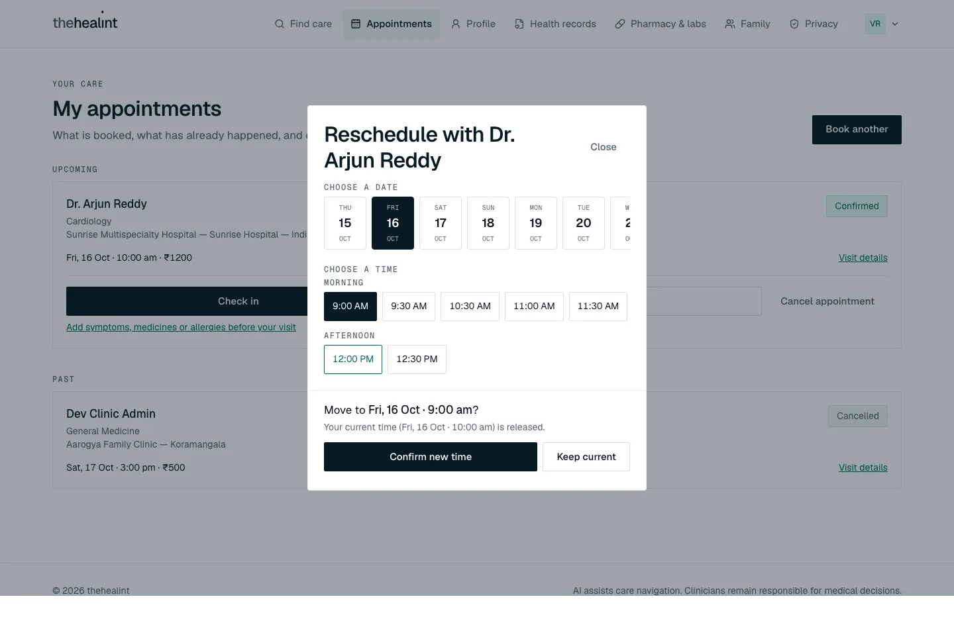The image size is (954, 619).
Task: Click the Profile person icon
Action: (x=456, y=24)
